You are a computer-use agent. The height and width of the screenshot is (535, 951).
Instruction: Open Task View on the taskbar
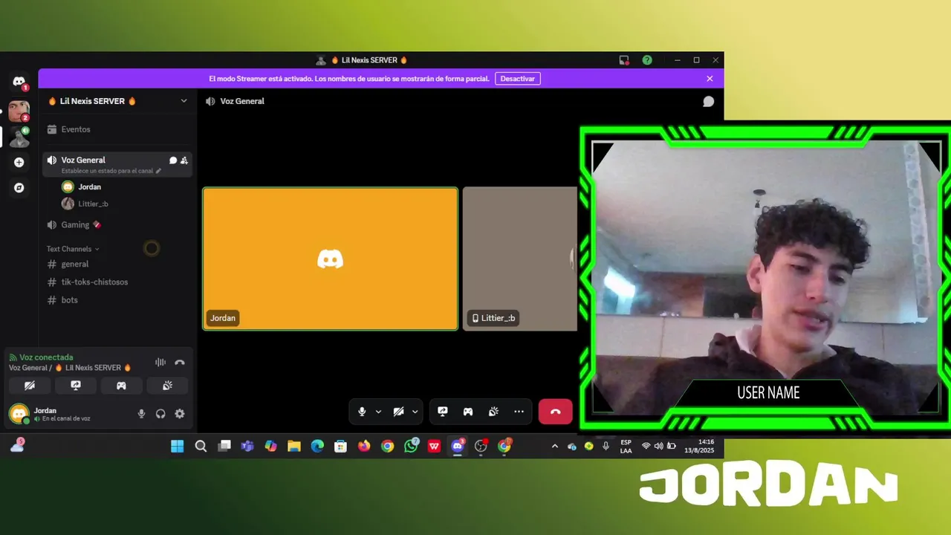click(x=224, y=446)
